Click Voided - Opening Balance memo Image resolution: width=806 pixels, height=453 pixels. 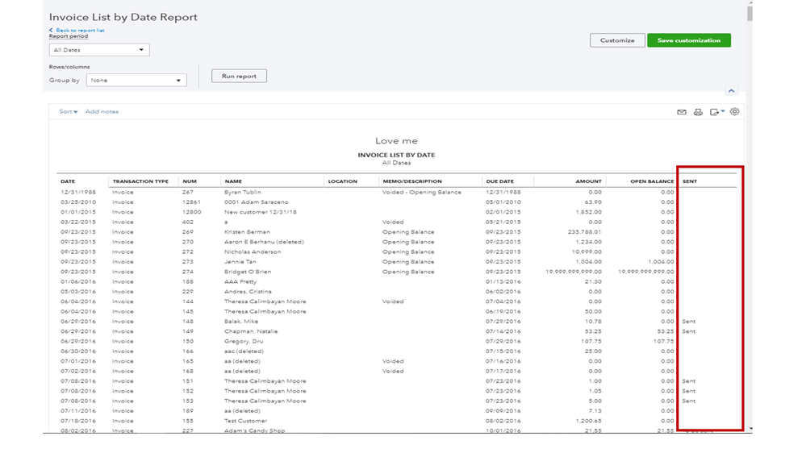(421, 192)
